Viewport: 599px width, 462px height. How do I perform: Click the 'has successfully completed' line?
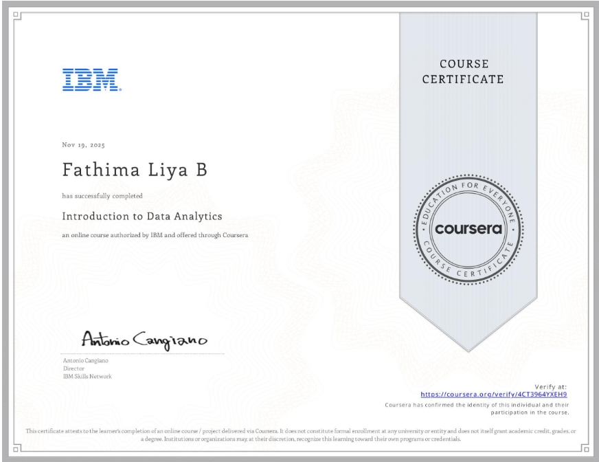pyautogui.click(x=102, y=196)
